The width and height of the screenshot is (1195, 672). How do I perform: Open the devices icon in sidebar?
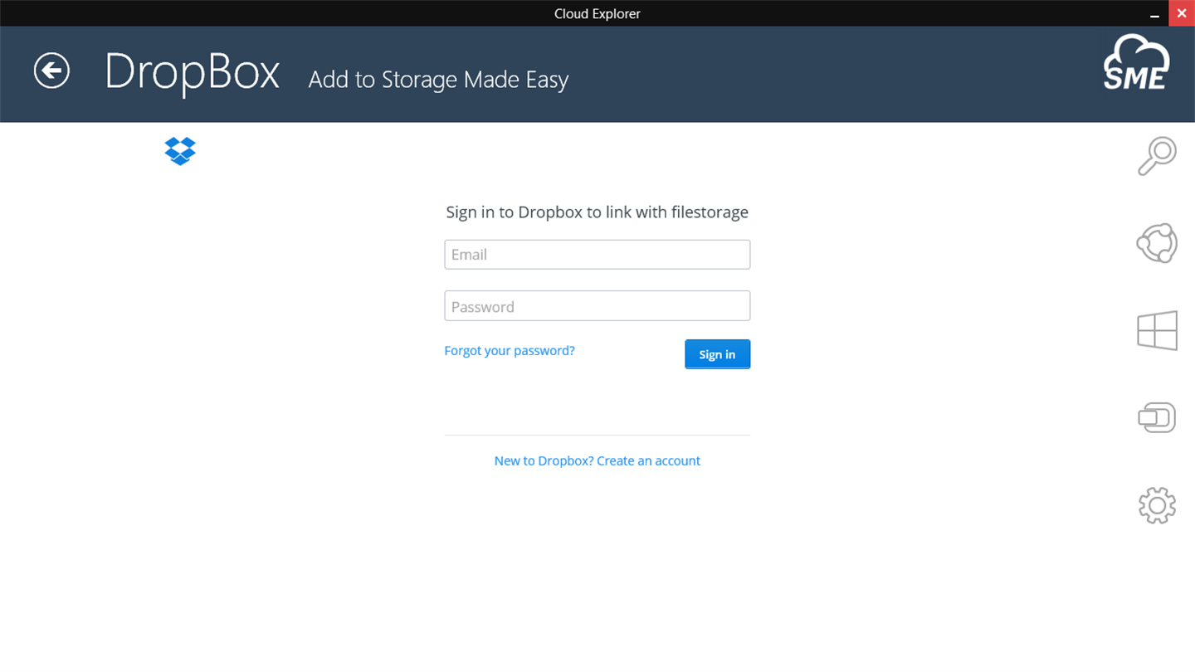coord(1157,417)
